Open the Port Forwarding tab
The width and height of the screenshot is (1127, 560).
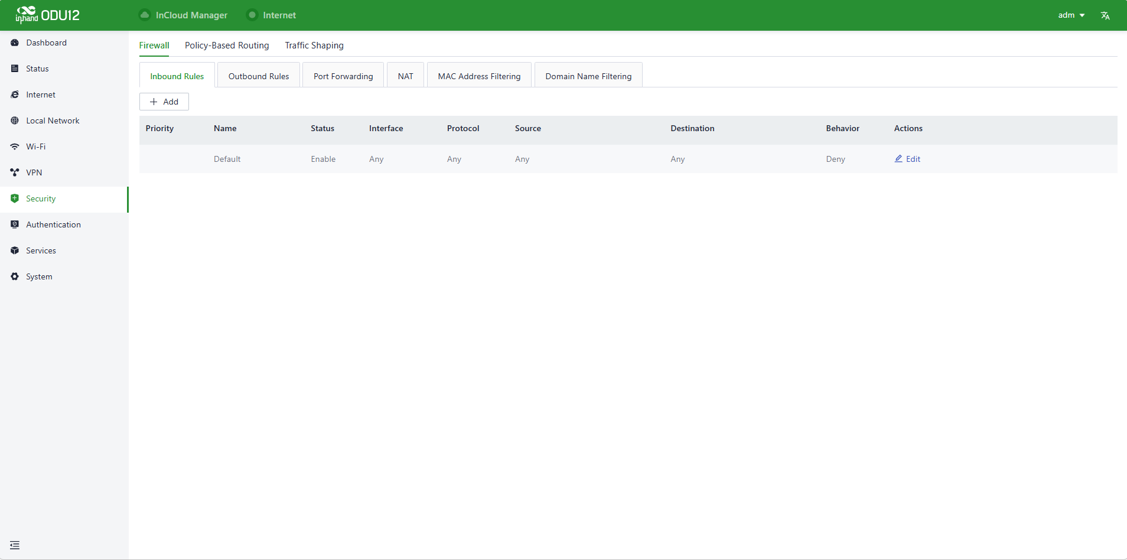click(343, 76)
